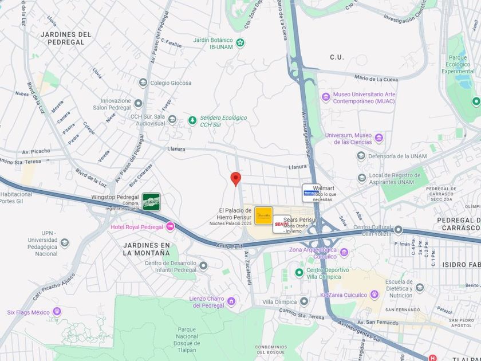Click the Hotel Royal Pedregal pink icon
Screen dimensions: 481x361
pyautogui.click(x=170, y=227)
